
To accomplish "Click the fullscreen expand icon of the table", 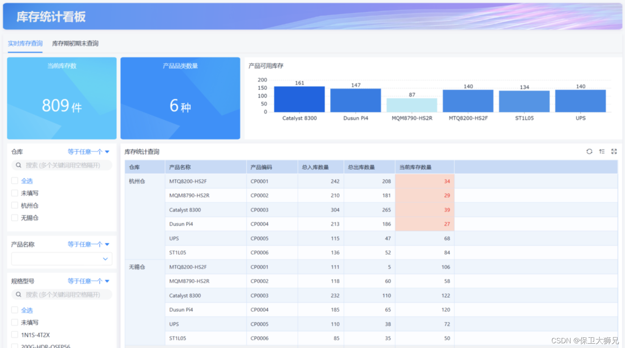I will 614,152.
